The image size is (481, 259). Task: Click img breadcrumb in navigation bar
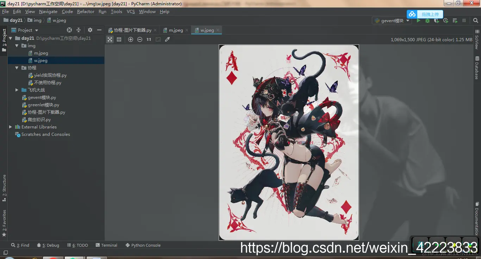[x=35, y=20]
